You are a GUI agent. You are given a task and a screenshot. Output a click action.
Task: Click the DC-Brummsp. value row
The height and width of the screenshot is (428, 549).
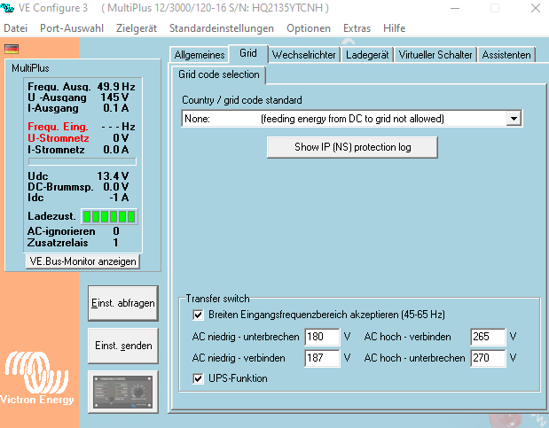pos(78,187)
